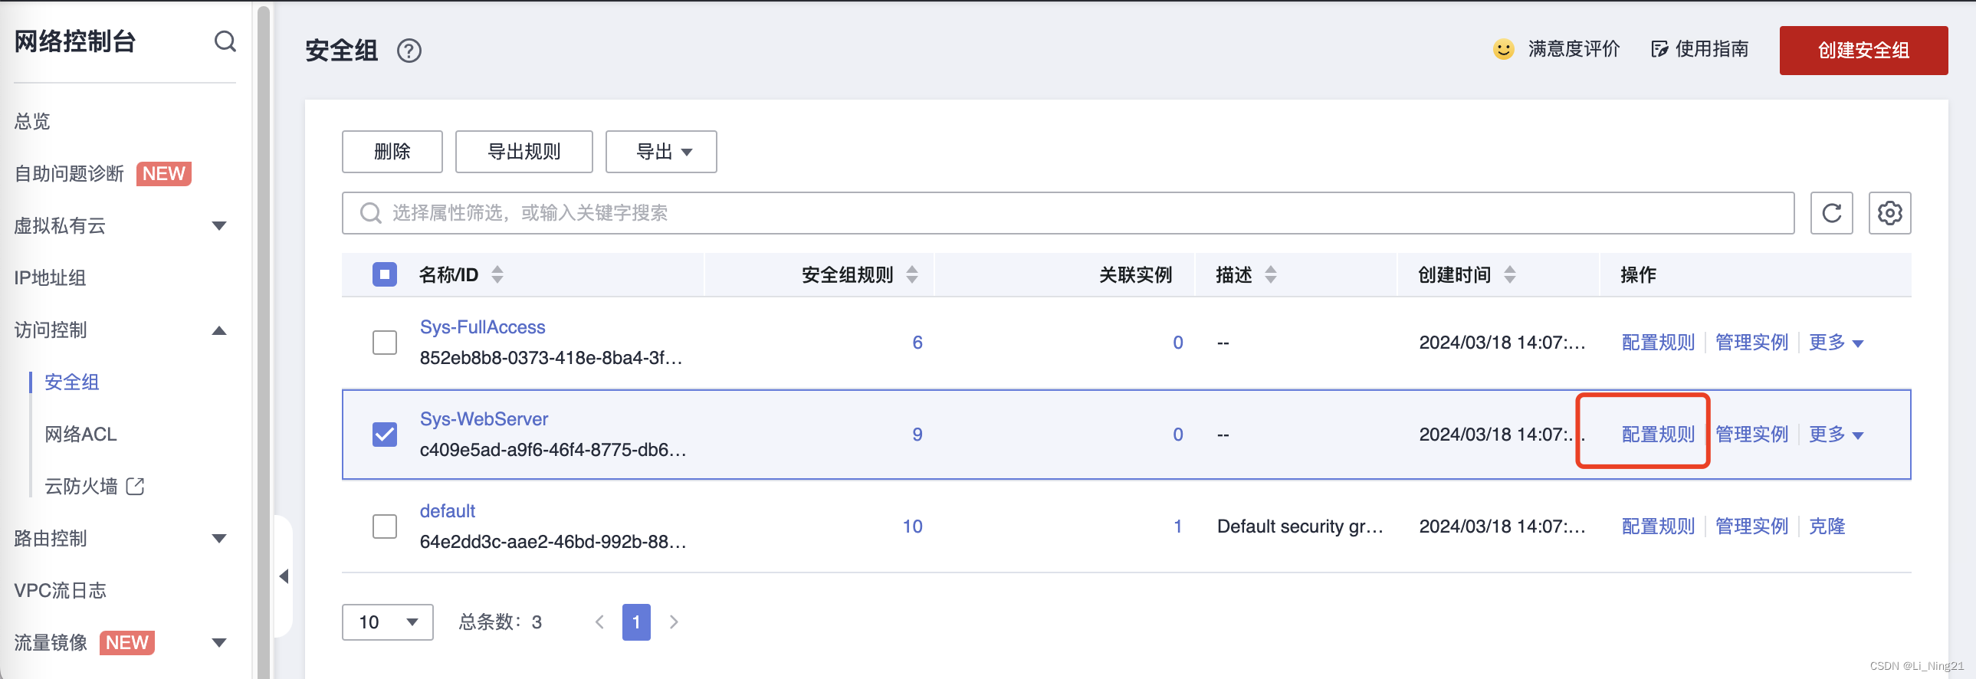Click Default security gr… description text

(1299, 526)
